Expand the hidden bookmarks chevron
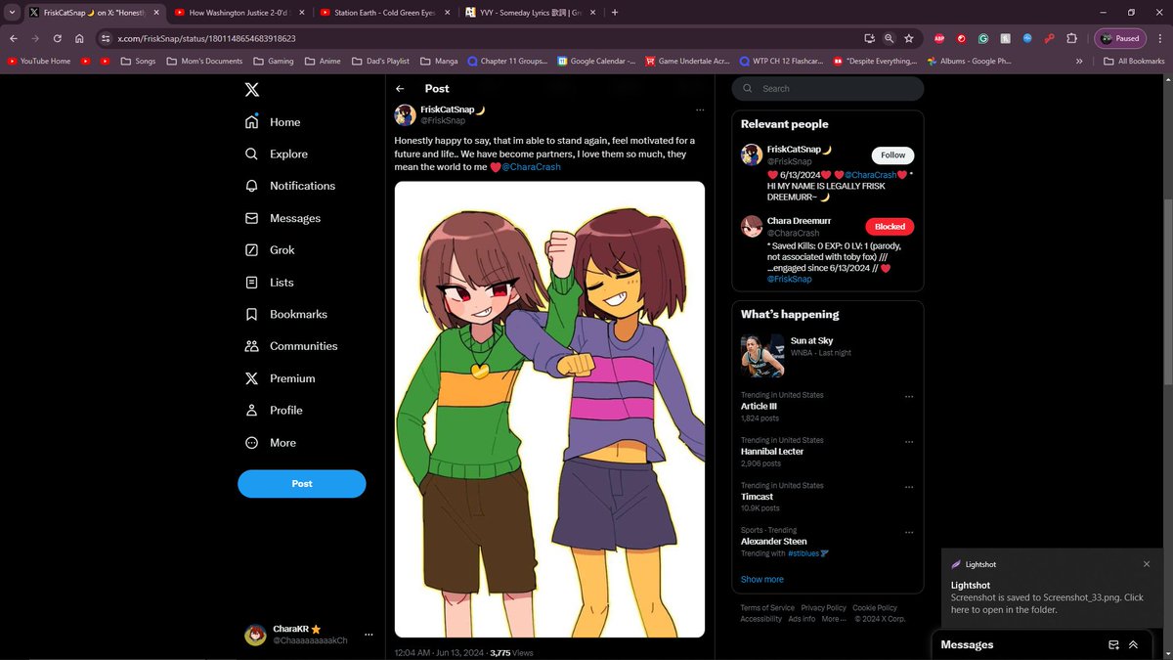This screenshot has height=660, width=1173. 1079,61
